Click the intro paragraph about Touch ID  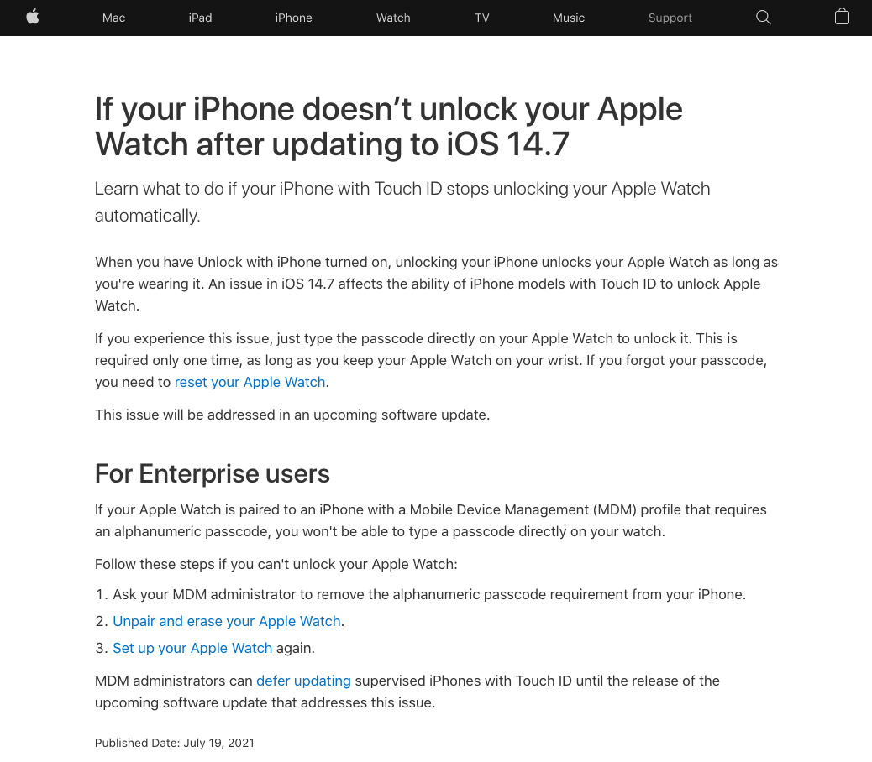click(402, 202)
